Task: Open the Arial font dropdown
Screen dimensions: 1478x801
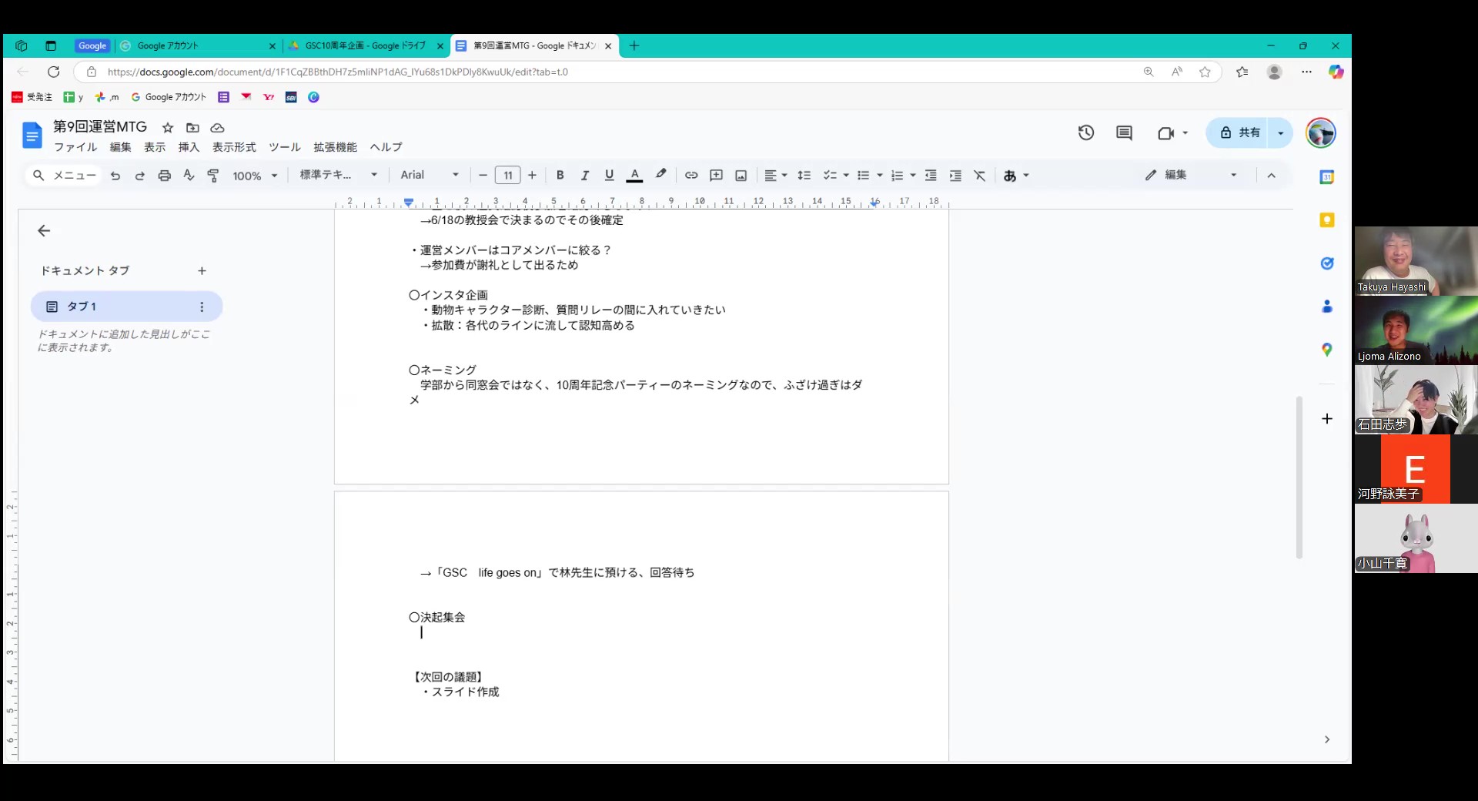Action: tap(429, 176)
